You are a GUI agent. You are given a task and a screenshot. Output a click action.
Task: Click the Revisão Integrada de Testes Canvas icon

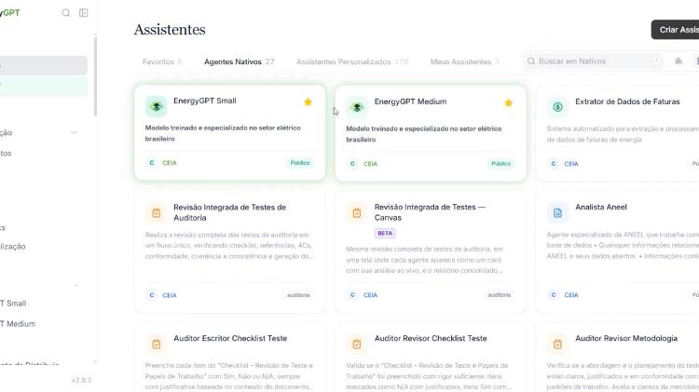tap(357, 213)
